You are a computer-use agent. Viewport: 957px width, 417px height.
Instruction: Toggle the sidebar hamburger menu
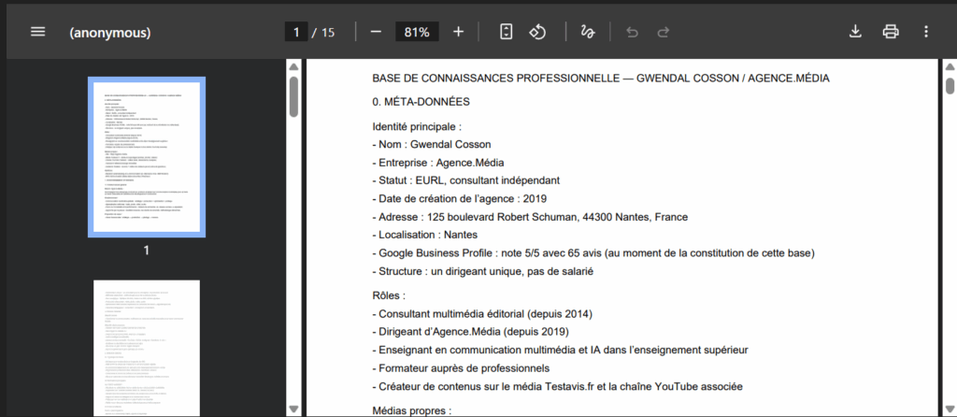coord(37,32)
